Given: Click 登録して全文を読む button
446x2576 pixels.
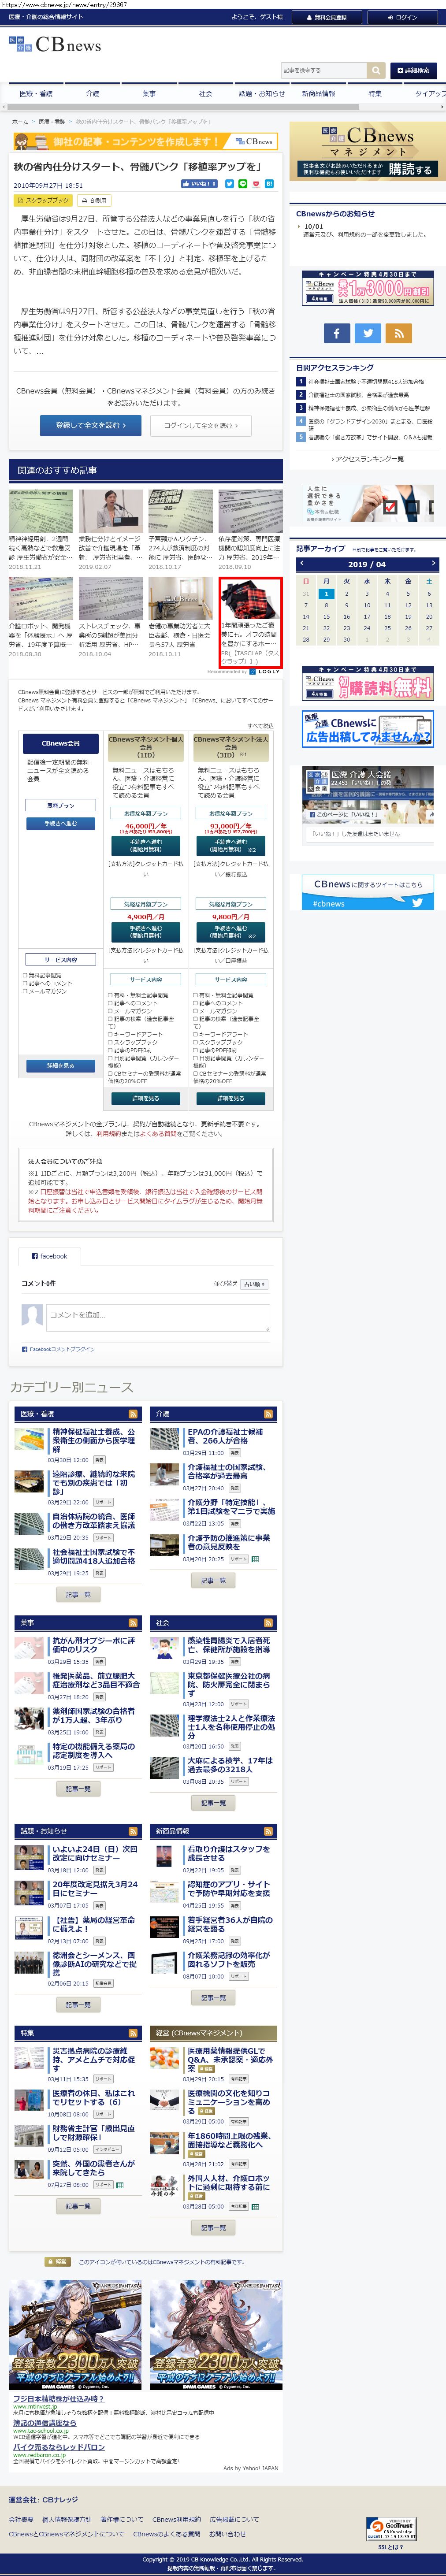Looking at the screenshot, I should (87, 425).
